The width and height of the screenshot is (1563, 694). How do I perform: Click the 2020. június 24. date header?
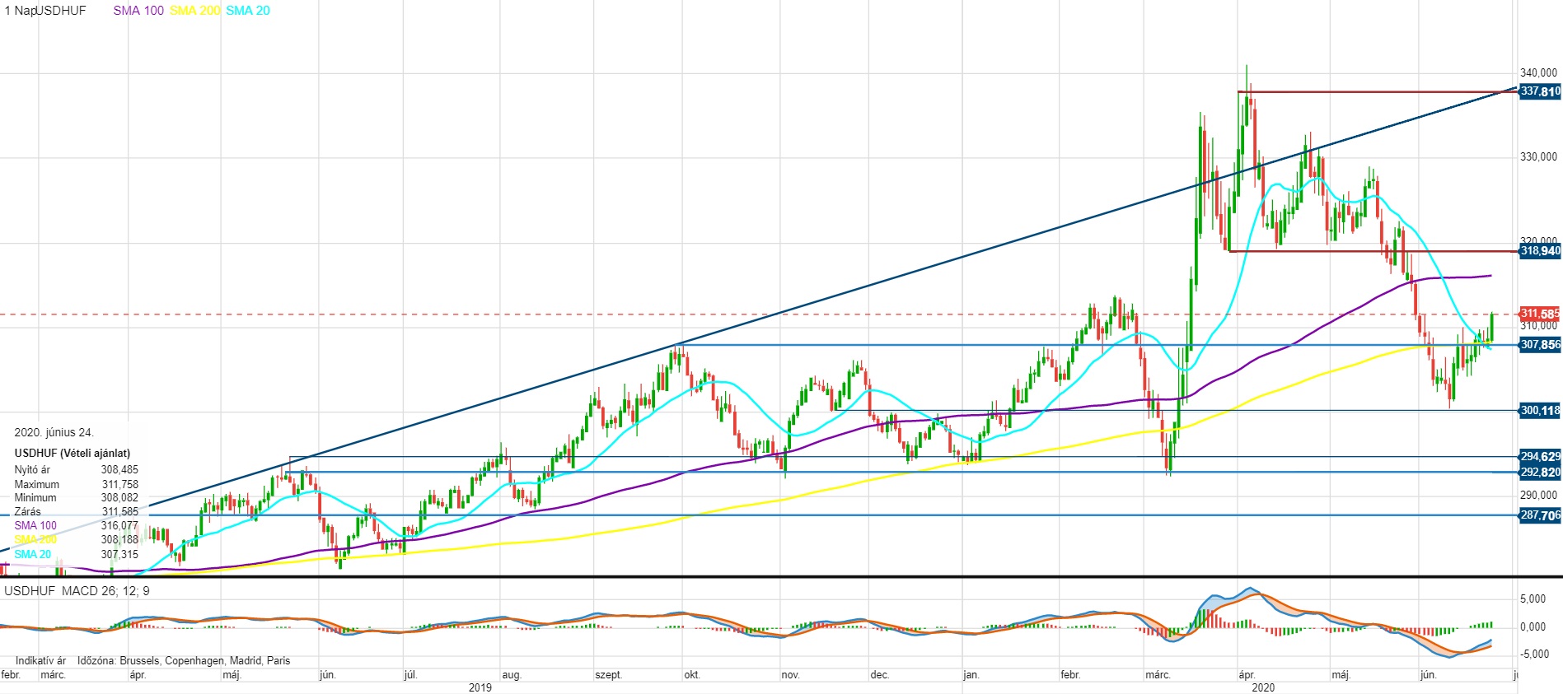tap(54, 432)
